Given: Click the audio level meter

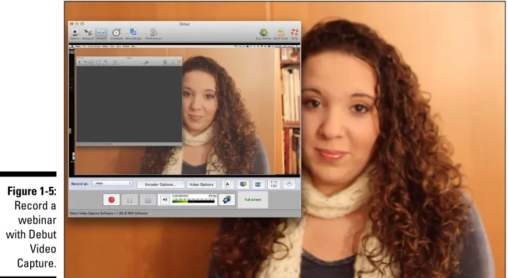Looking at the screenshot, I should pyautogui.click(x=194, y=201).
